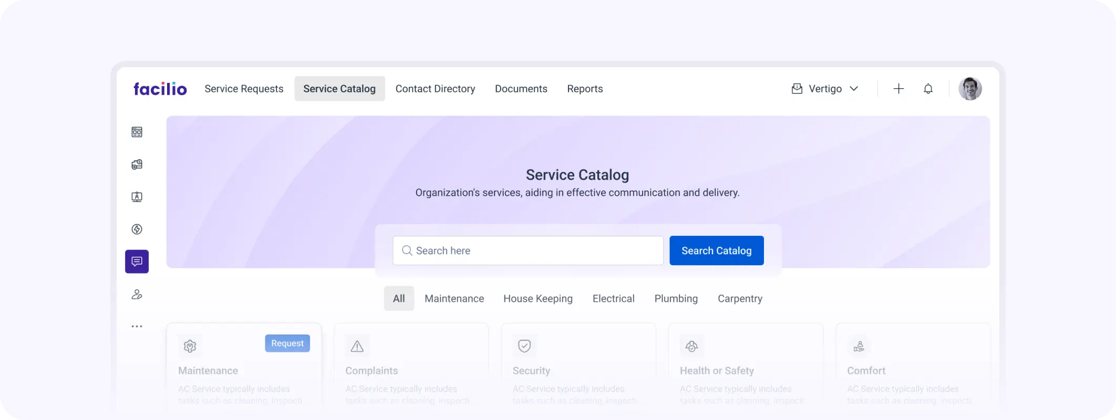
Task: Open the Documents tab
Action: tap(521, 89)
